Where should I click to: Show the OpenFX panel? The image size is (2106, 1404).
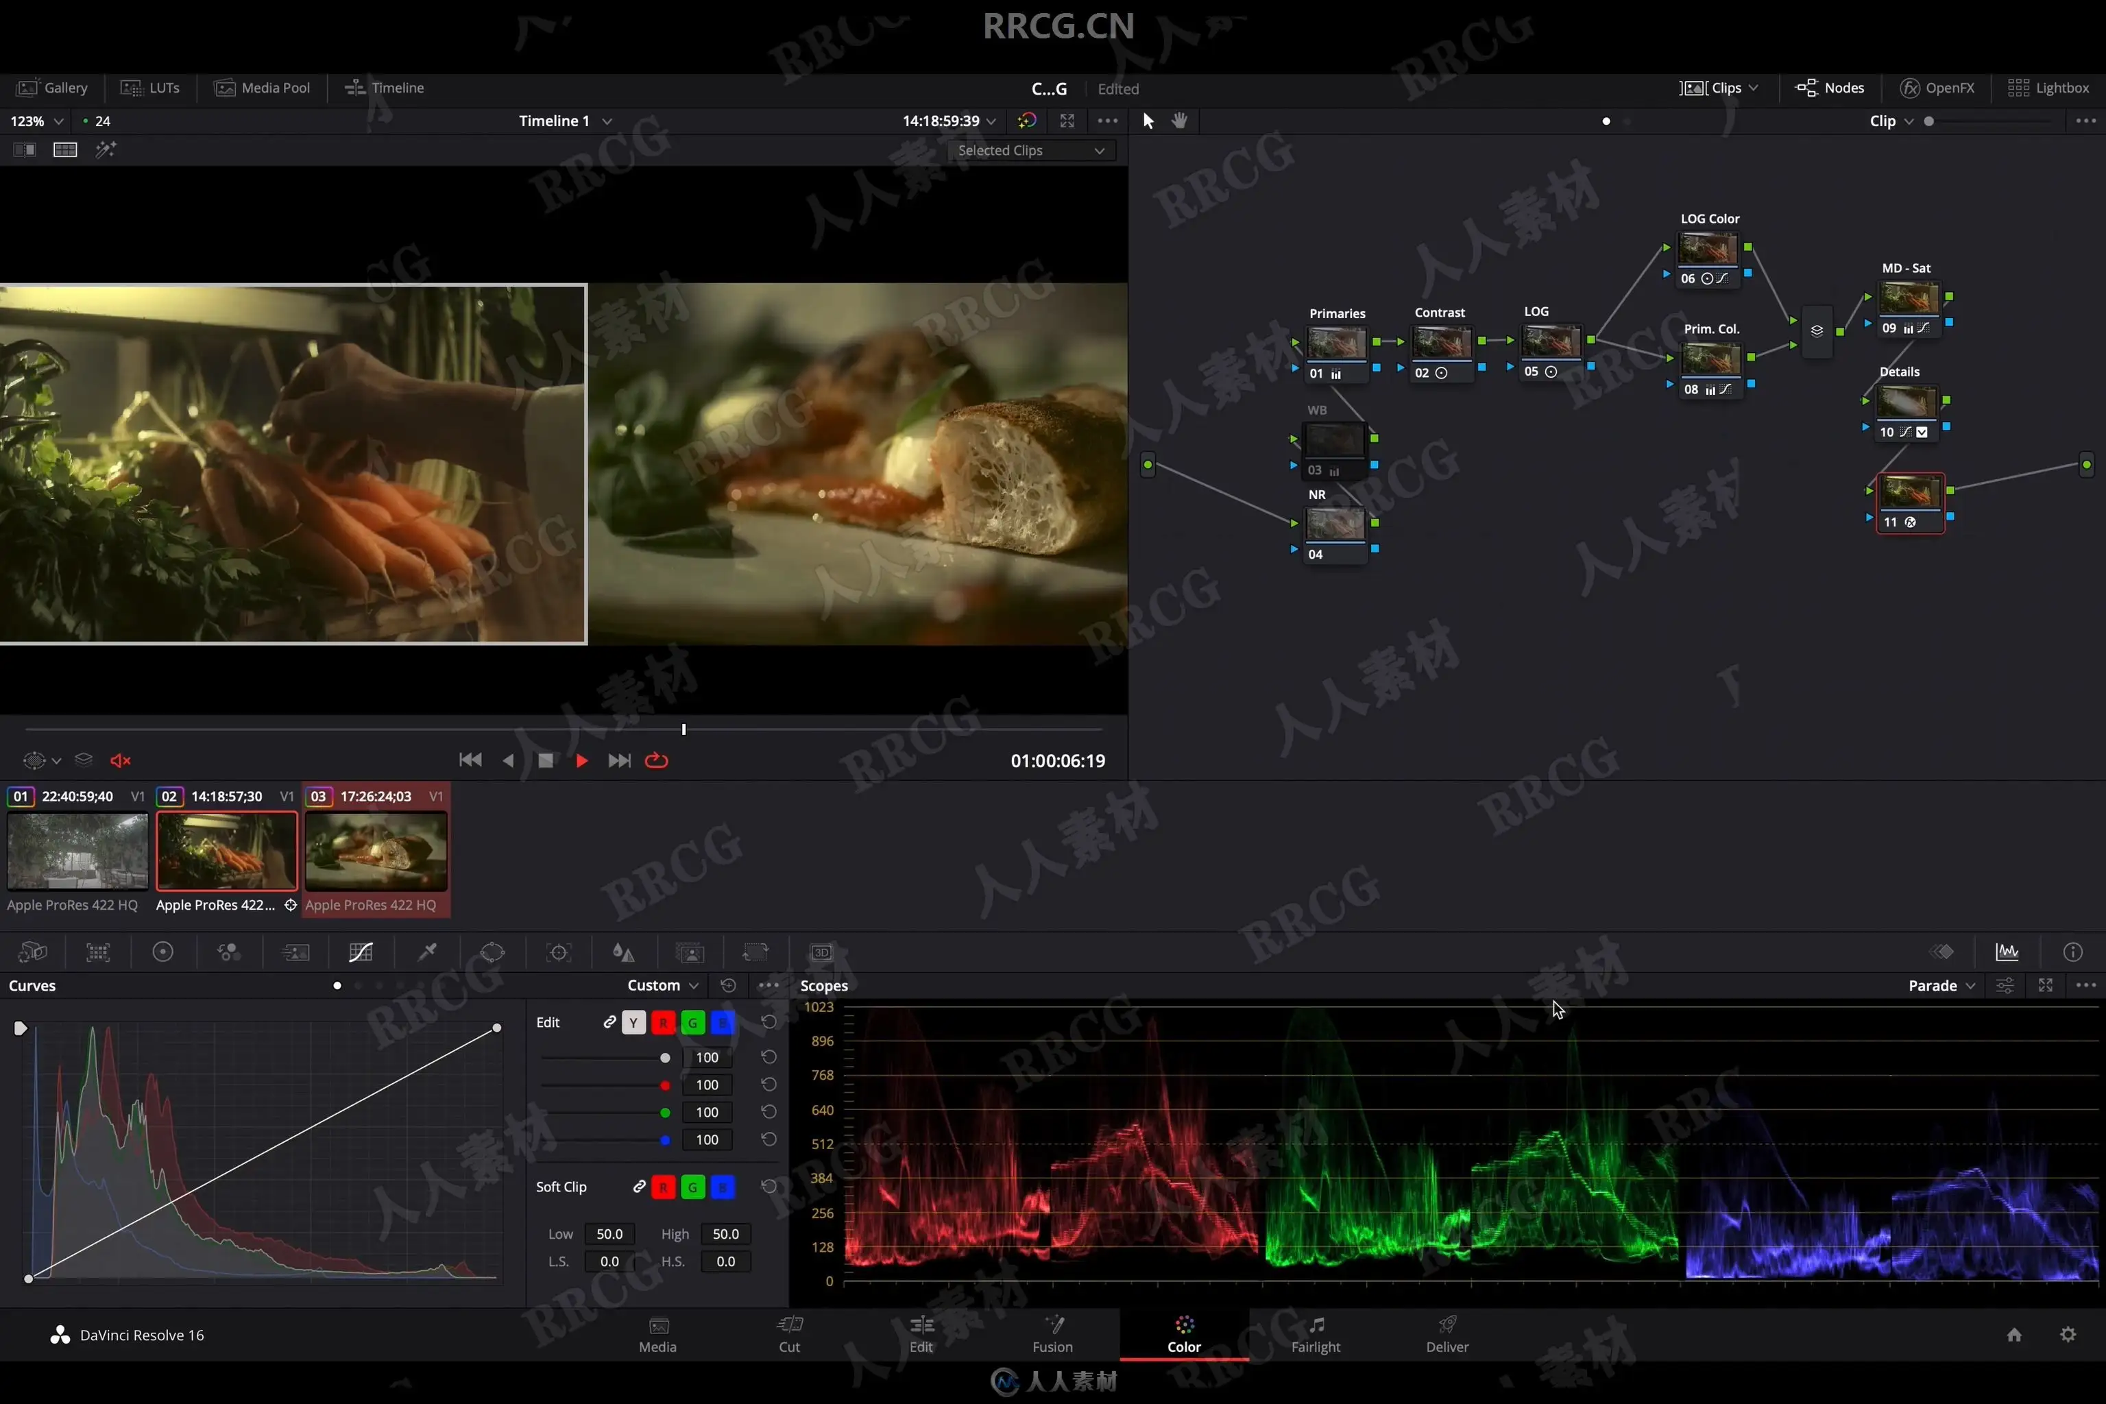point(1937,88)
